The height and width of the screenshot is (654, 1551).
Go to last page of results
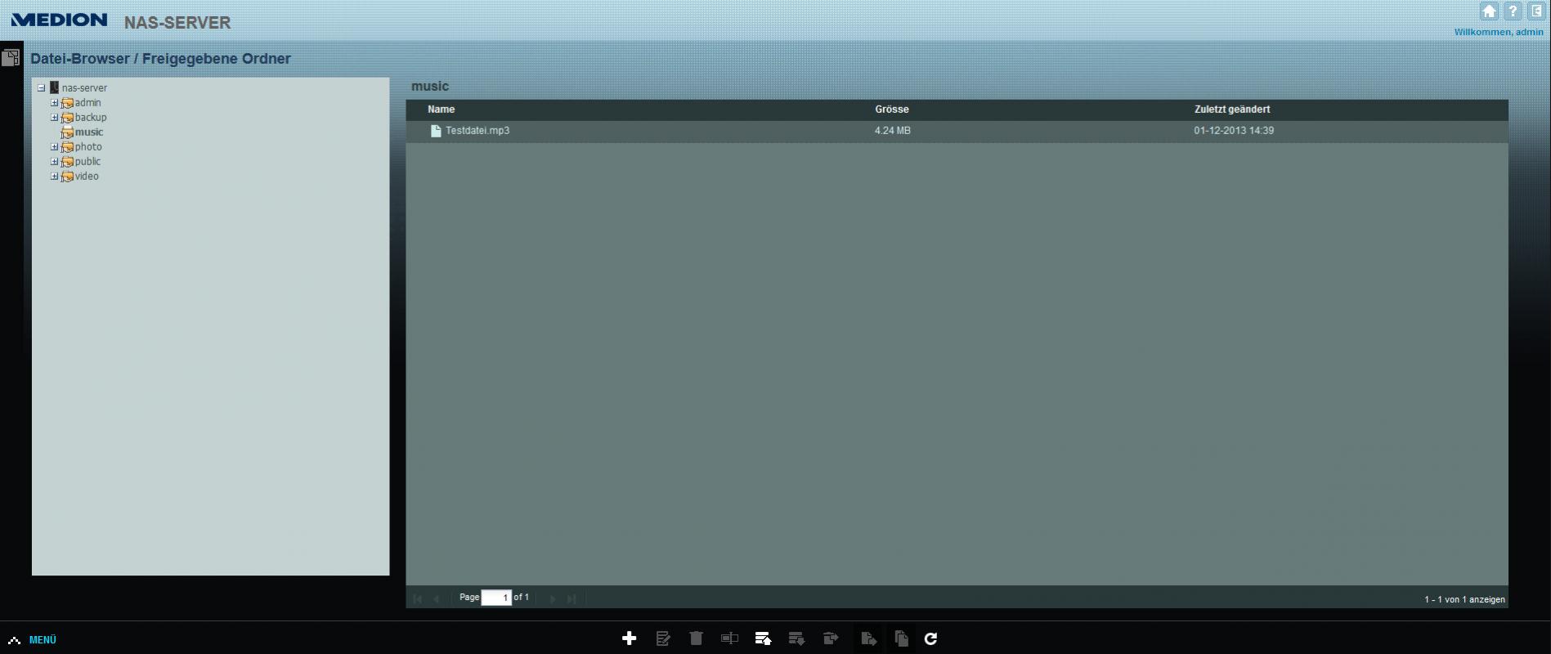tap(572, 598)
